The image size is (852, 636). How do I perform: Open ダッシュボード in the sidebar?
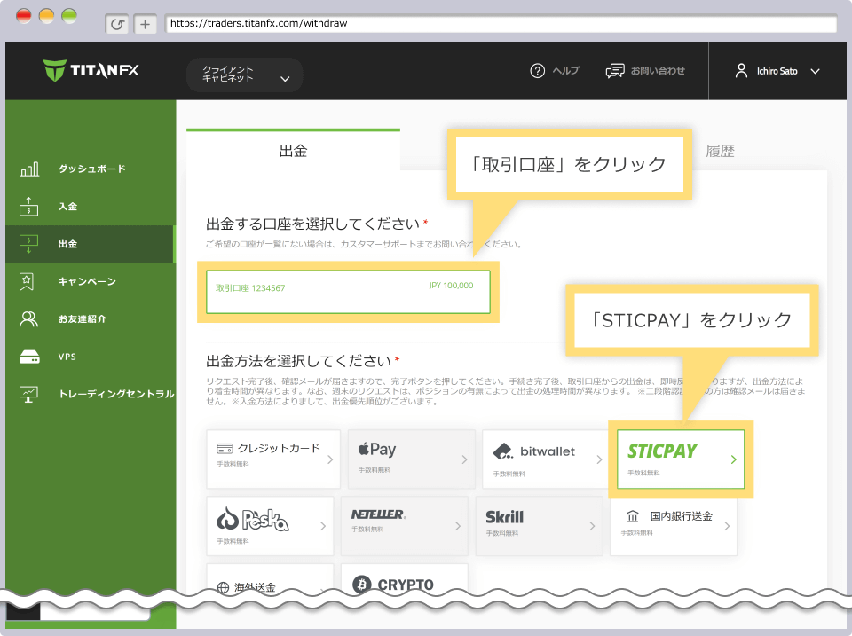pyautogui.click(x=91, y=169)
